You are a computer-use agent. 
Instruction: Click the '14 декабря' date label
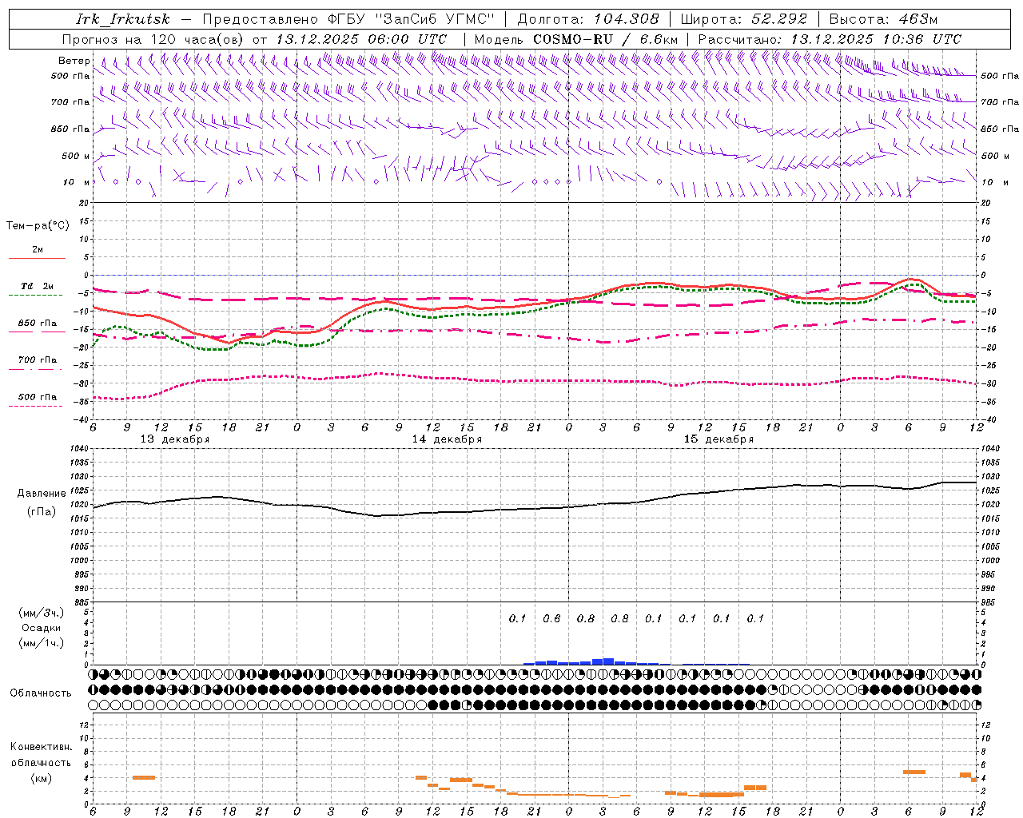[x=447, y=439]
